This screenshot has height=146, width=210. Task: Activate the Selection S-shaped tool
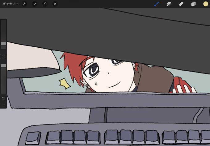[x=45, y=4]
